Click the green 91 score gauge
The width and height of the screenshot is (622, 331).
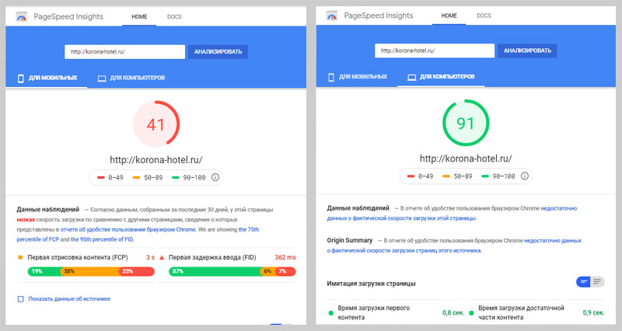point(466,123)
